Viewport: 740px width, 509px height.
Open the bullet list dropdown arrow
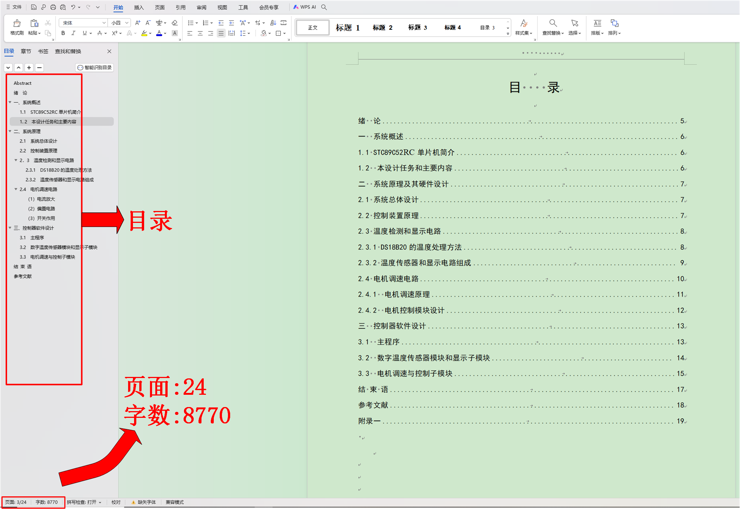pyautogui.click(x=197, y=23)
